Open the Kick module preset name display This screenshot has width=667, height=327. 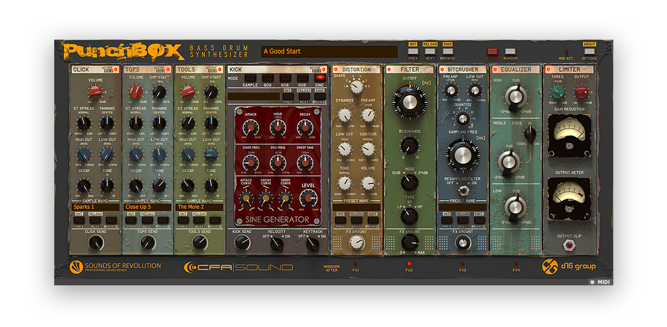point(254,96)
